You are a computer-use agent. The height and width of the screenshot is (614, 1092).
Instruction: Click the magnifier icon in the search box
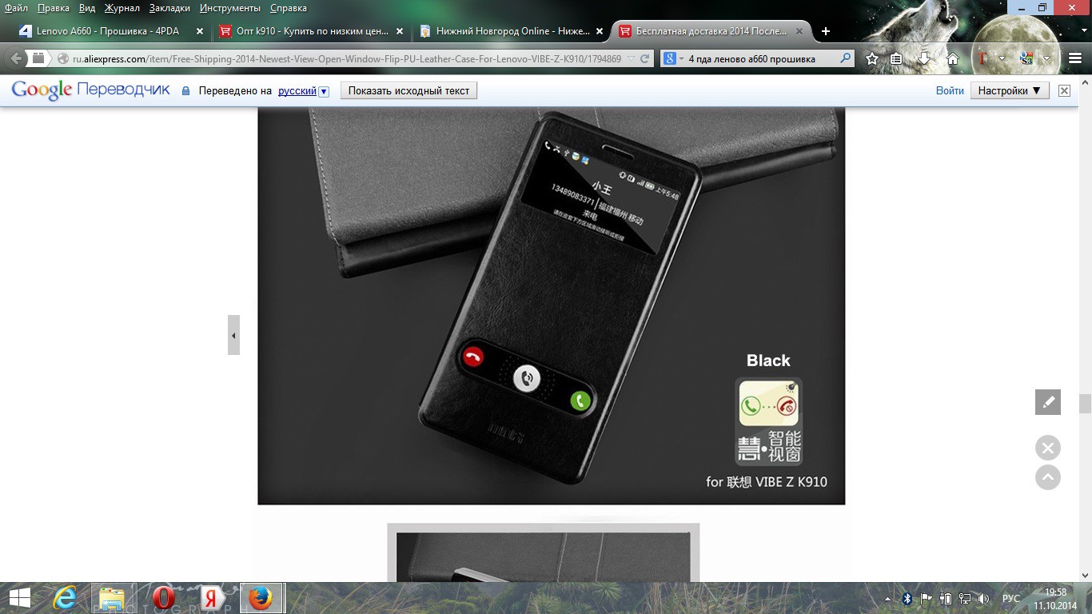[x=846, y=58]
